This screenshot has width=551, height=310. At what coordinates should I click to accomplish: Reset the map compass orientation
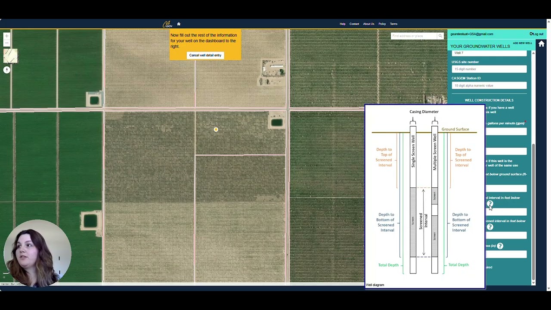[x=6, y=70]
